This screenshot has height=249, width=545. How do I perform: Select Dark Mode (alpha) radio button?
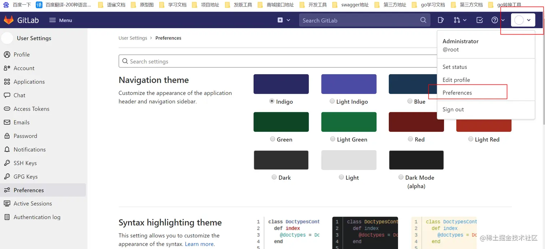pos(401,177)
